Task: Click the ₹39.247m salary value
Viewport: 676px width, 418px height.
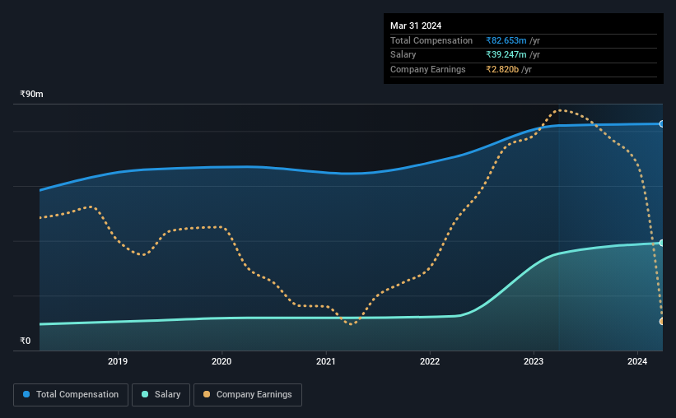Action: pyautogui.click(x=506, y=55)
